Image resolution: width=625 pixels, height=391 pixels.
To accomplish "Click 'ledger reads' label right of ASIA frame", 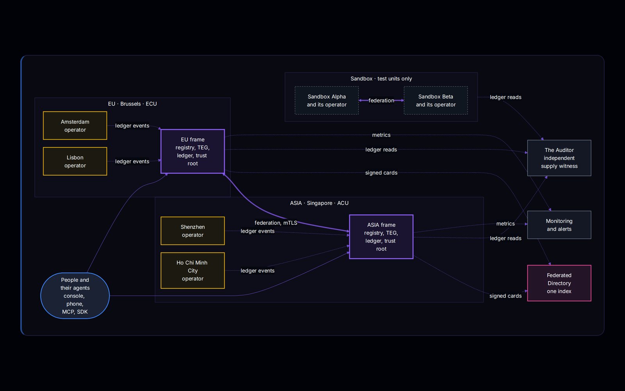I will tap(505, 238).
